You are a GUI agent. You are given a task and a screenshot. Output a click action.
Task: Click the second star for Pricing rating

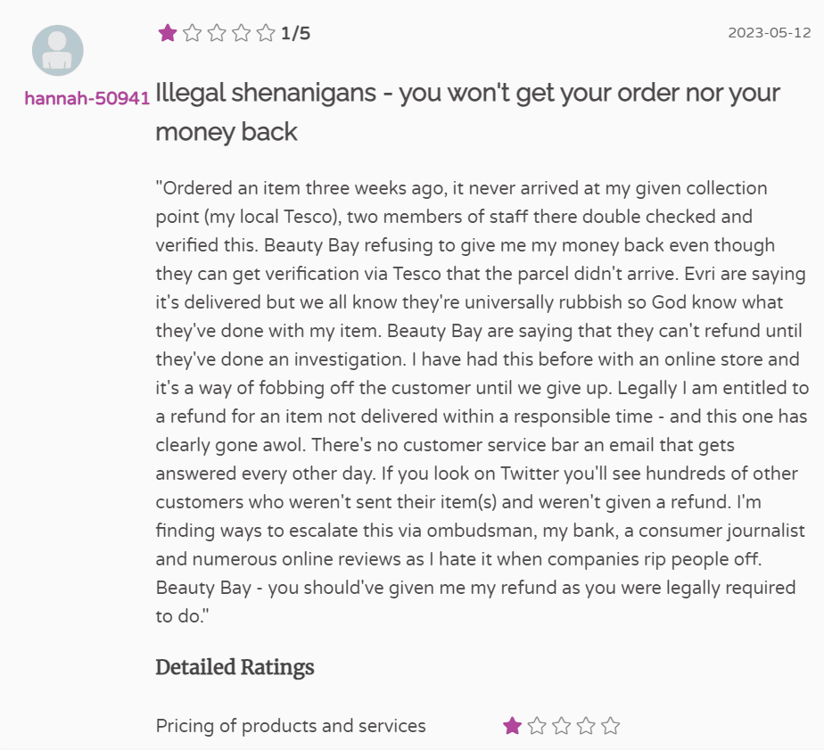point(537,726)
